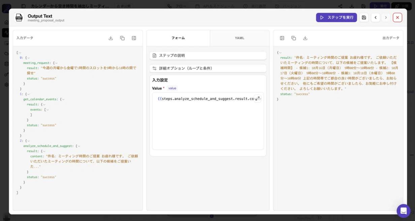The image size is (415, 221).
Task: Download the input data (入力データ)
Action: coord(111,38)
